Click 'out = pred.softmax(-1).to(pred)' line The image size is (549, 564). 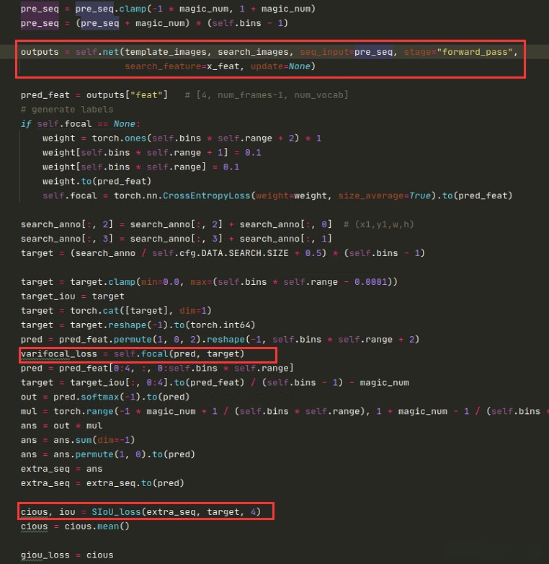[105, 397]
